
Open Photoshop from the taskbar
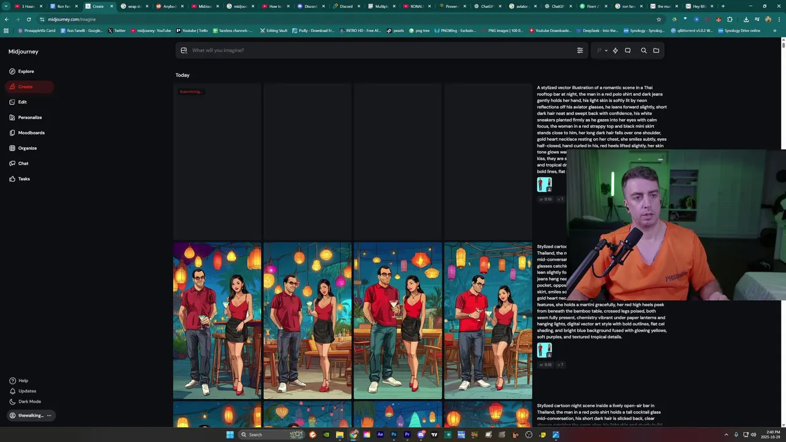394,435
